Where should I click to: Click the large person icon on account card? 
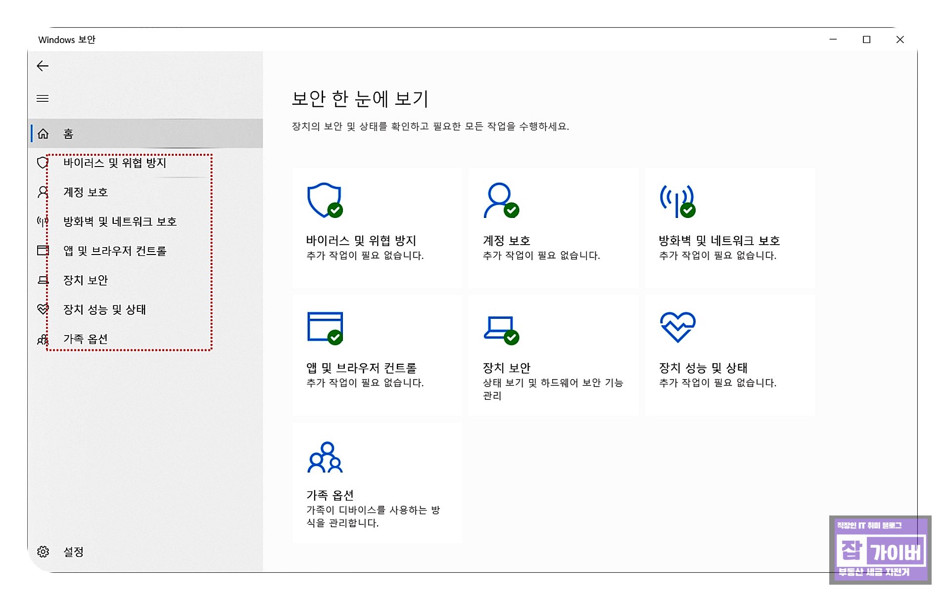point(501,200)
